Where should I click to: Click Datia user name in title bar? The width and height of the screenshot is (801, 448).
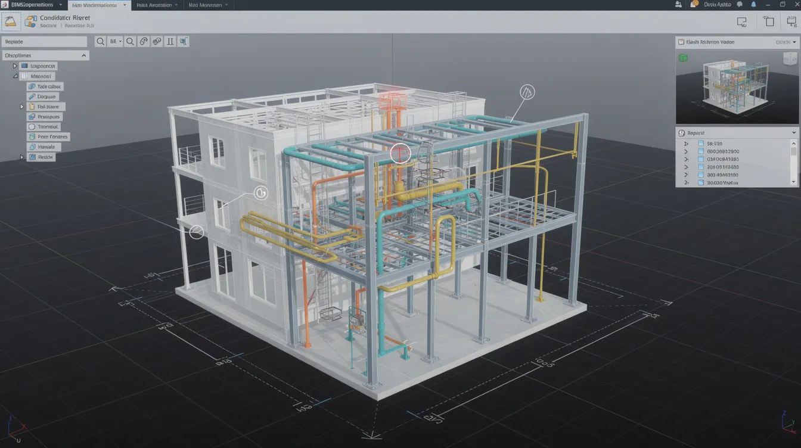tap(718, 4)
